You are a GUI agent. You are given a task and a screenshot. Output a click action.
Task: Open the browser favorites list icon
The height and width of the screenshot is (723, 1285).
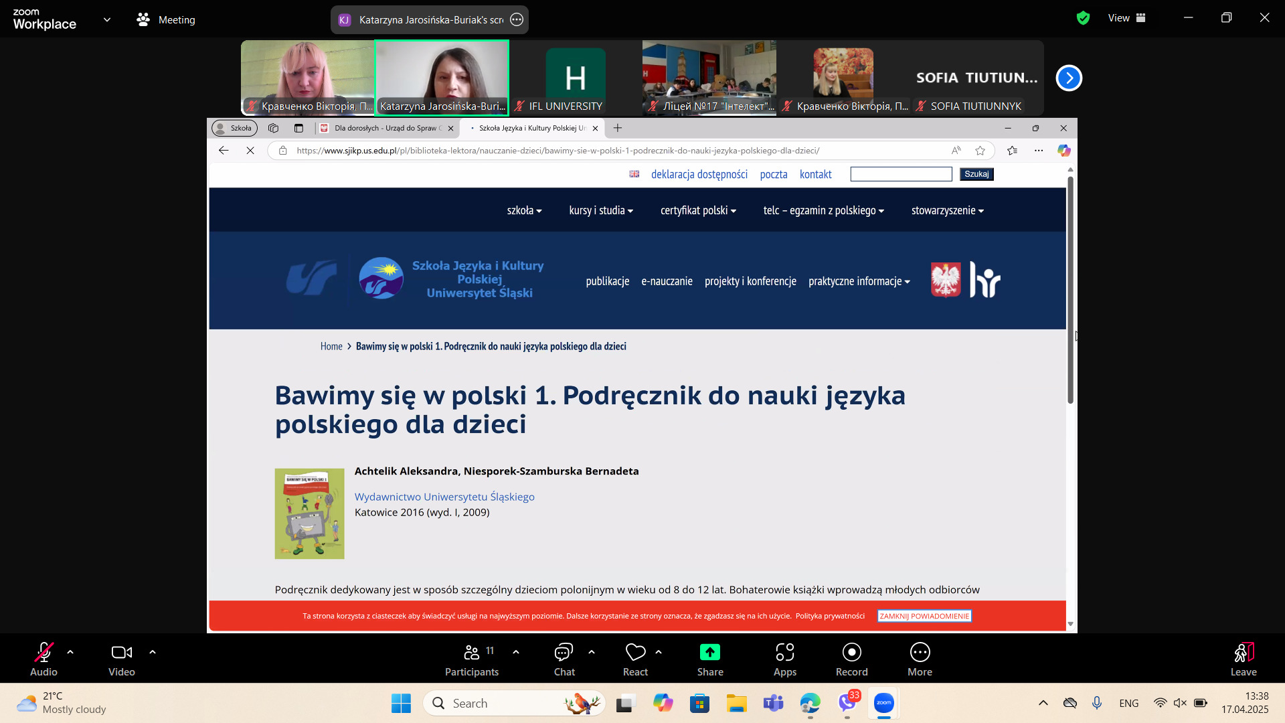pos(1013,151)
